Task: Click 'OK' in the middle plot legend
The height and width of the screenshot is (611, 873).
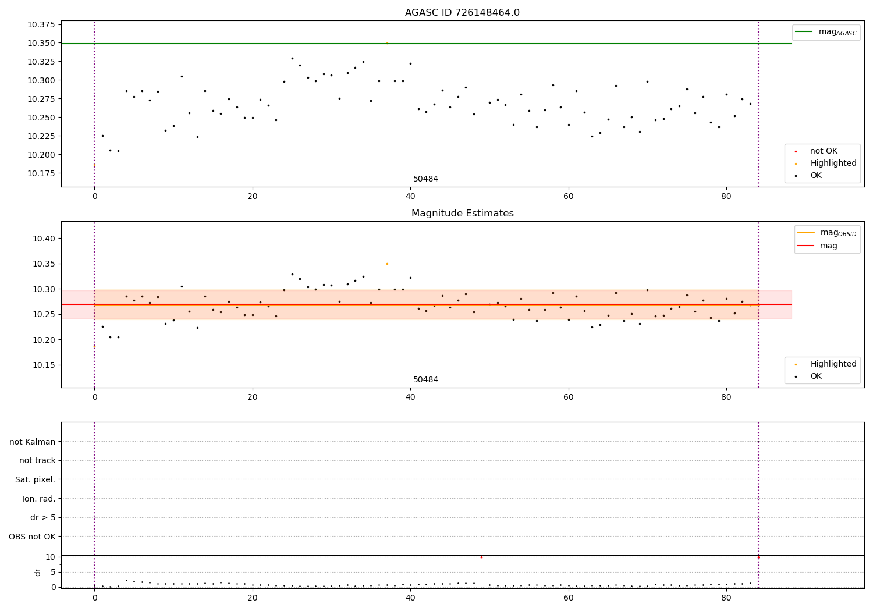Action: [816, 376]
